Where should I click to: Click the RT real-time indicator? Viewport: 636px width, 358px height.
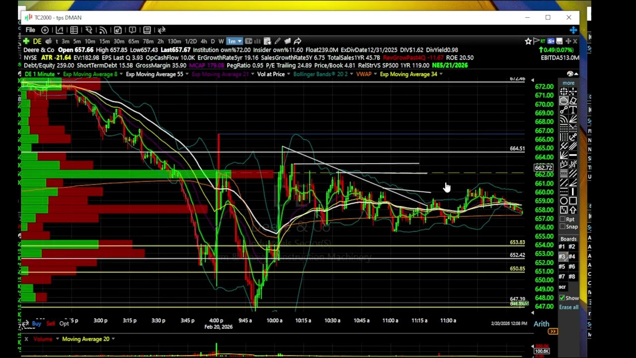coord(543,41)
